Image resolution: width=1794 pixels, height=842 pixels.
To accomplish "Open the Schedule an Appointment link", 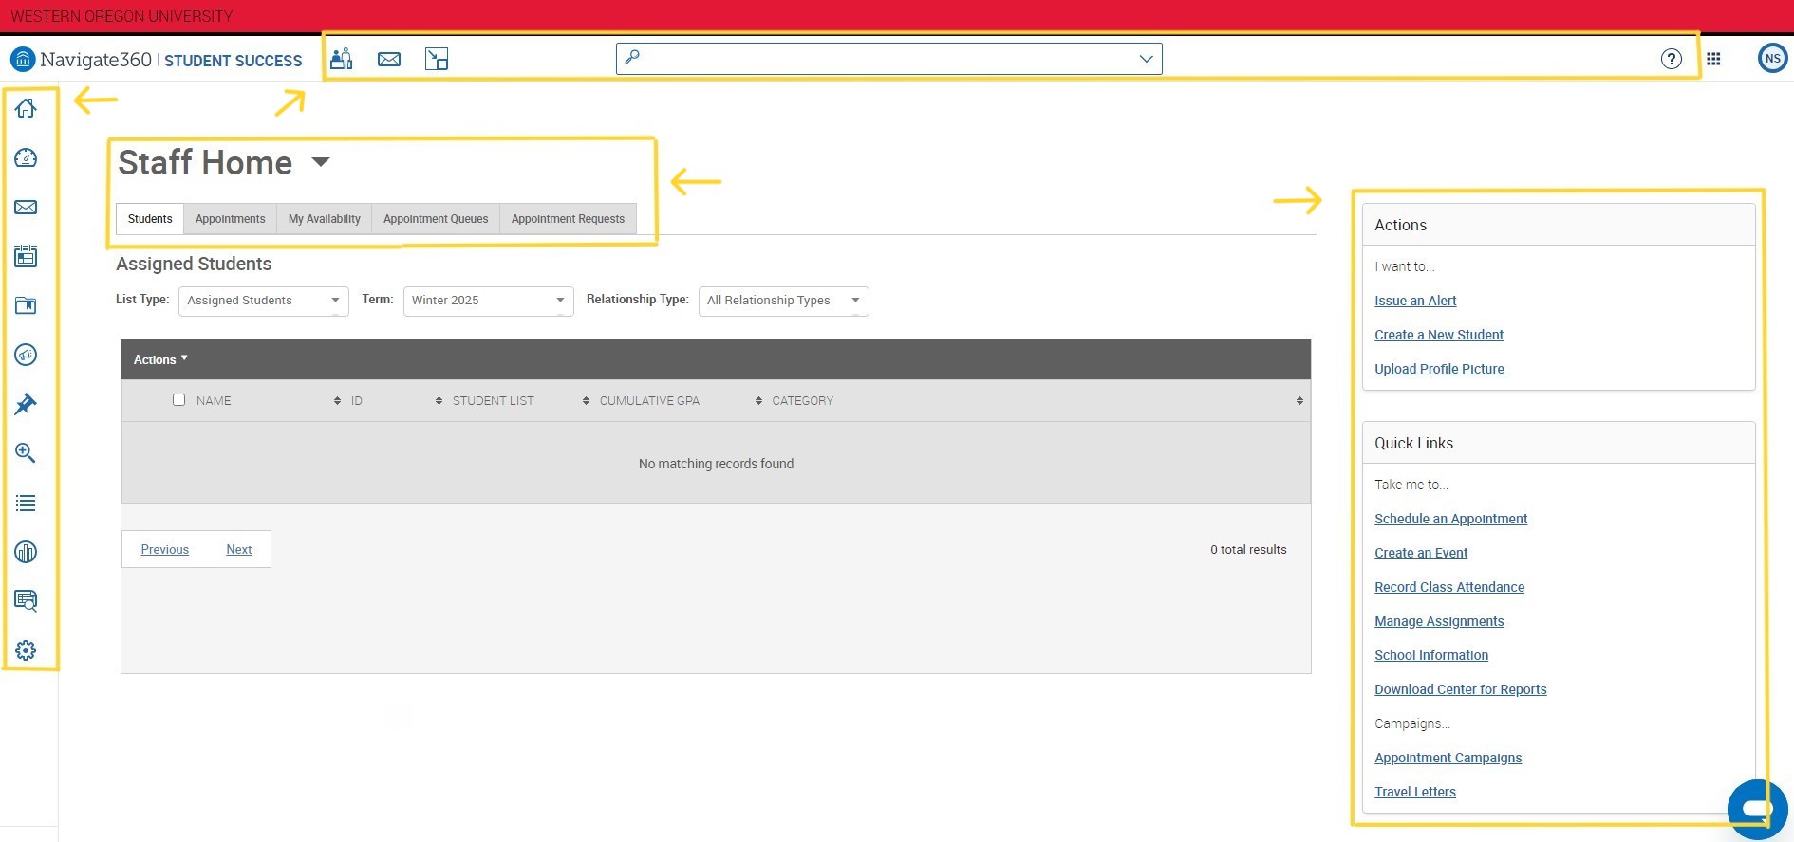I will pyautogui.click(x=1450, y=519).
